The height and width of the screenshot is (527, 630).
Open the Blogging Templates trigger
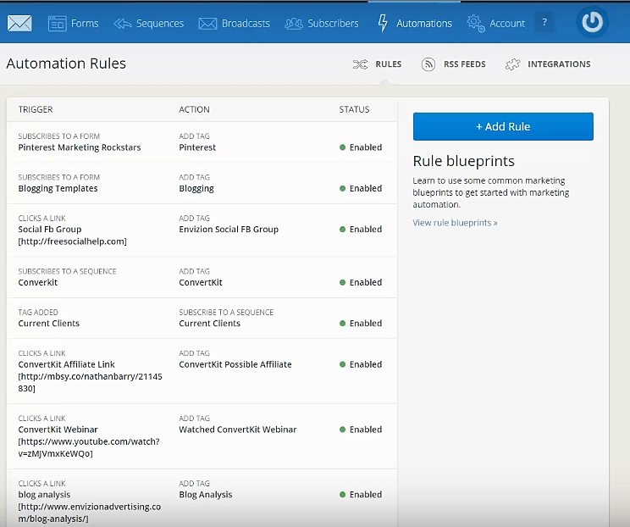coord(58,189)
